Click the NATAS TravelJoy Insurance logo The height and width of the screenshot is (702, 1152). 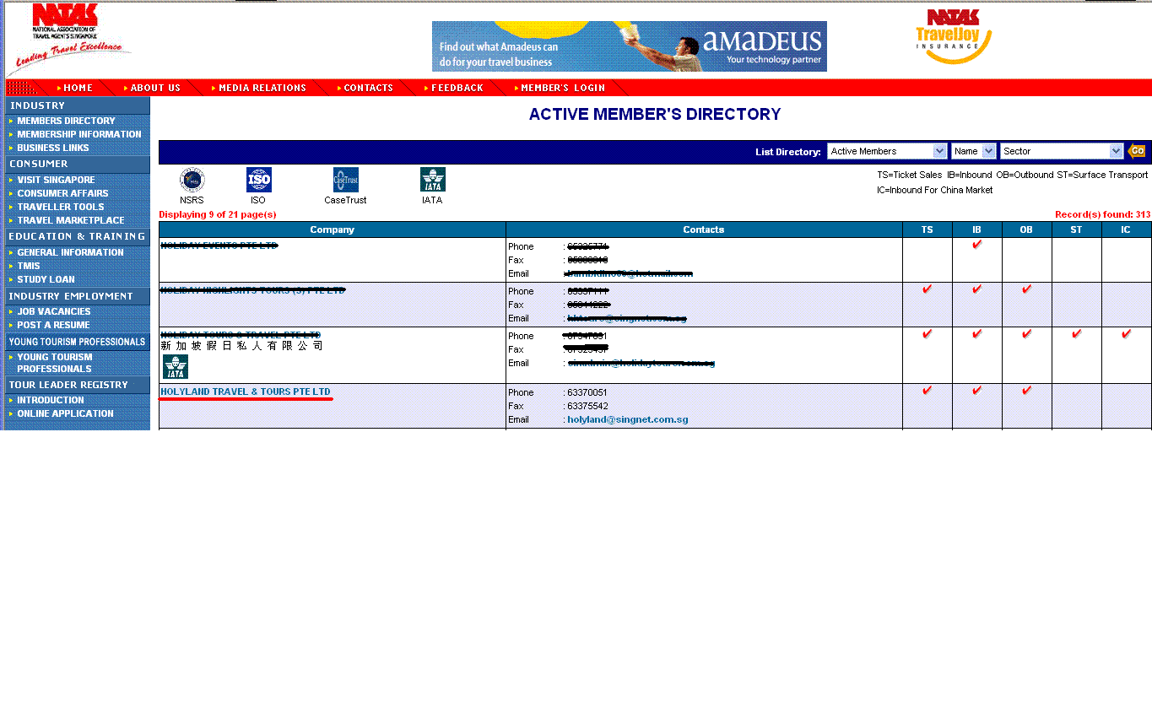click(x=953, y=36)
